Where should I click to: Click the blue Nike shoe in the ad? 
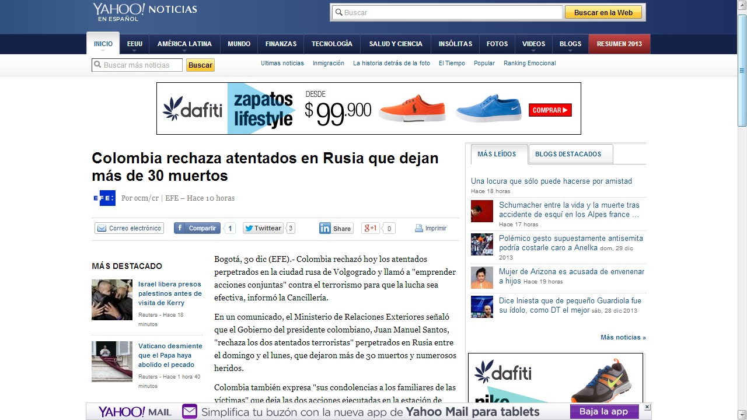(x=488, y=108)
